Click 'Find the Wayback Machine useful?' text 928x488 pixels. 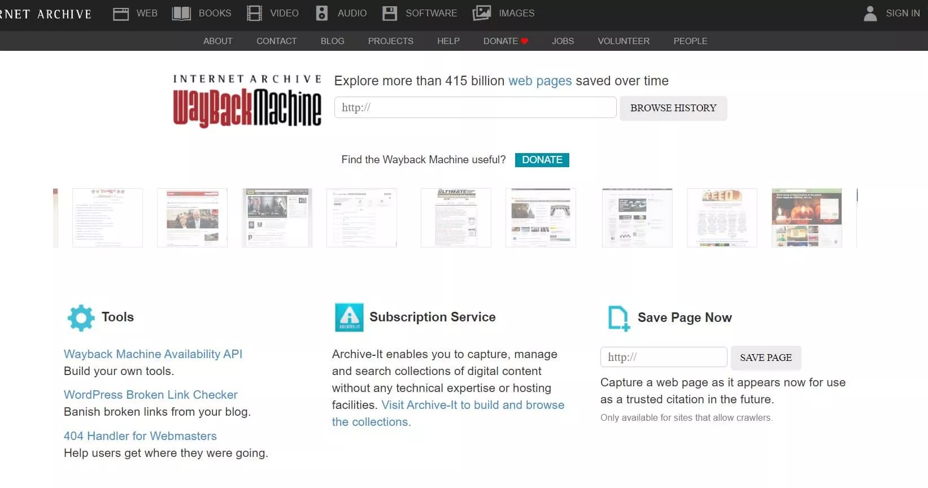tap(424, 160)
